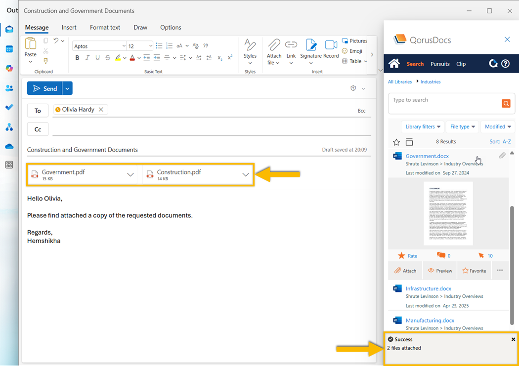Open the Signature tool in the ribbon
519x366 pixels.
coord(311,45)
